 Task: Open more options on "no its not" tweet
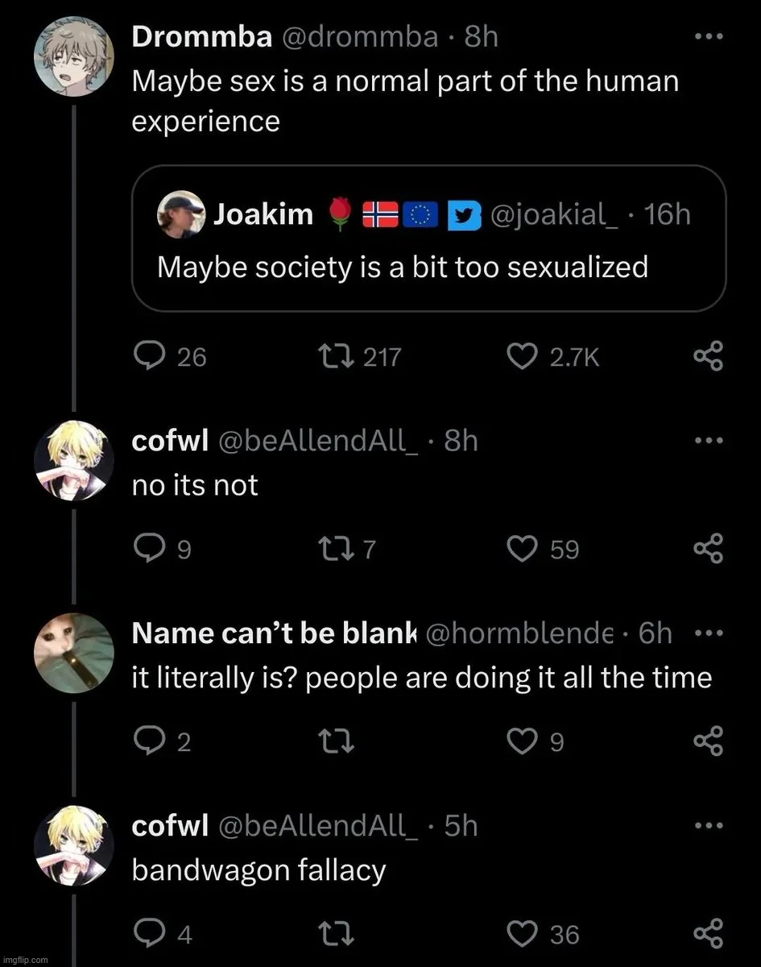(x=709, y=441)
